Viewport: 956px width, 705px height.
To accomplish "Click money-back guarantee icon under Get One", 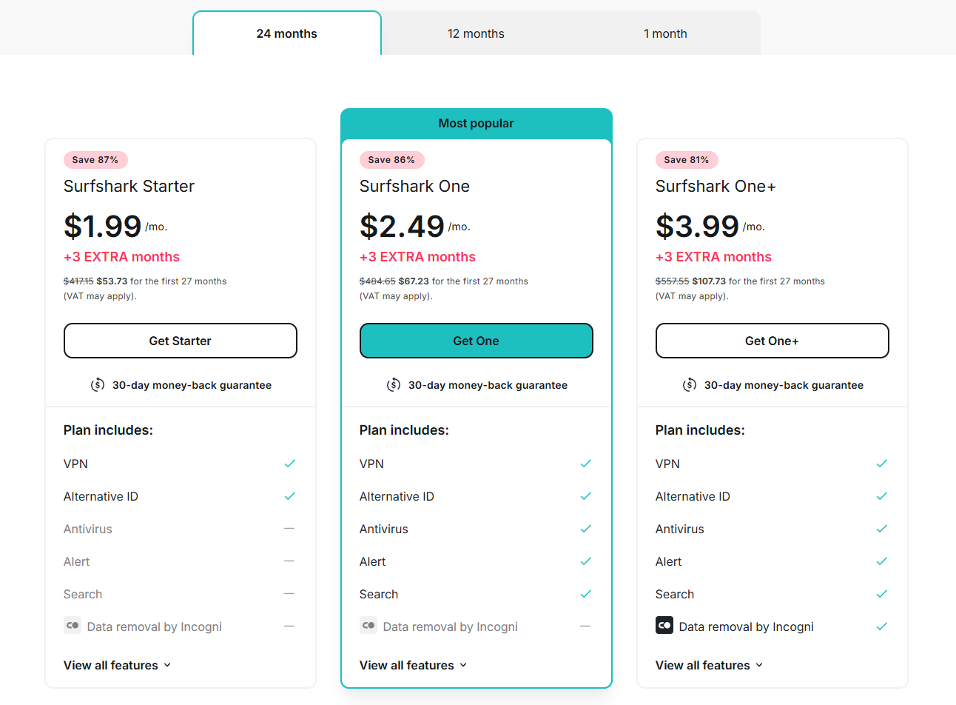I will point(394,385).
